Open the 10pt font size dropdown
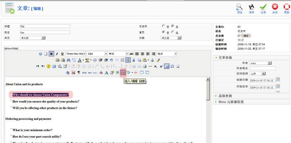 97,54
